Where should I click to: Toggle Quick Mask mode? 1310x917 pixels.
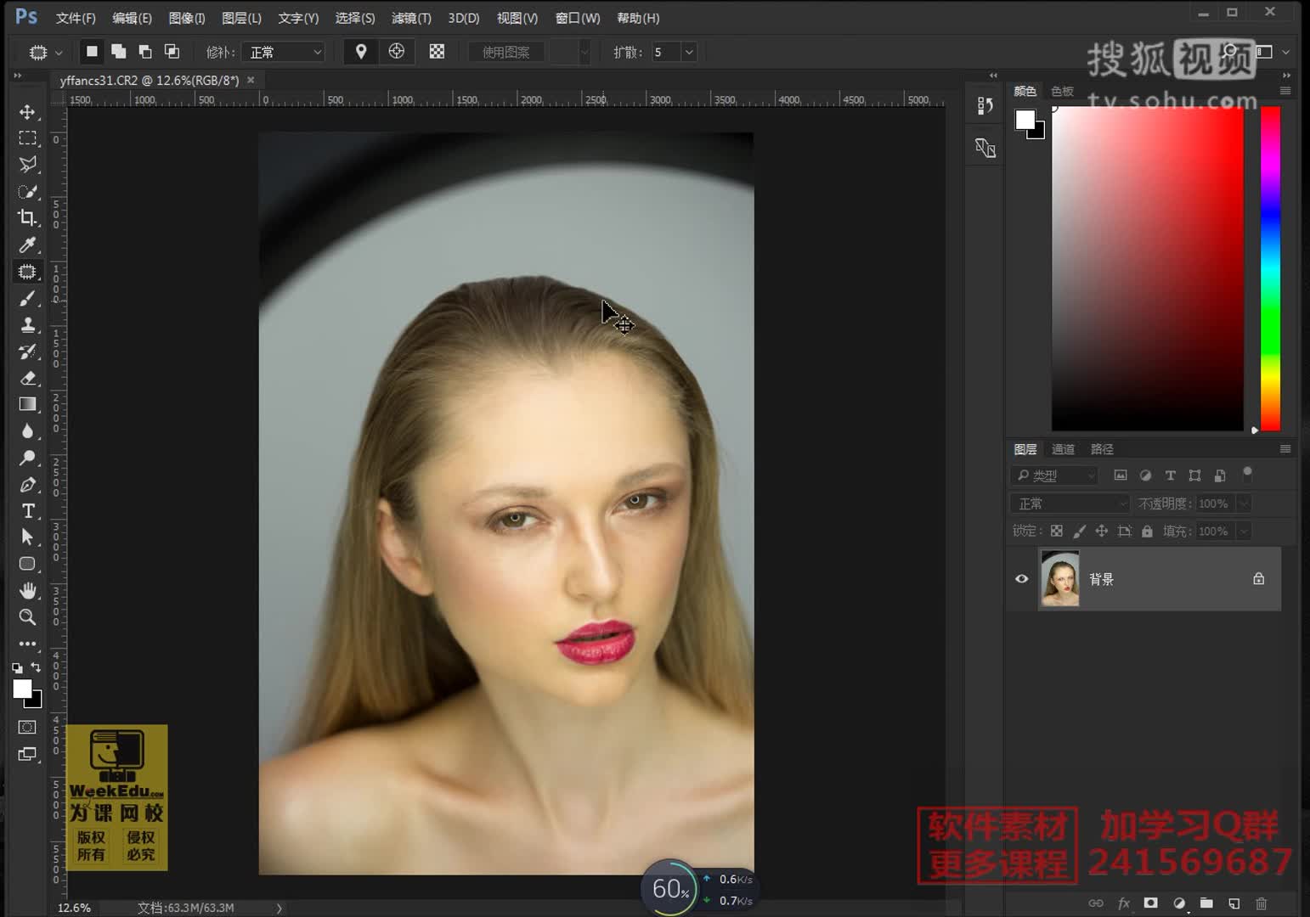(x=27, y=728)
